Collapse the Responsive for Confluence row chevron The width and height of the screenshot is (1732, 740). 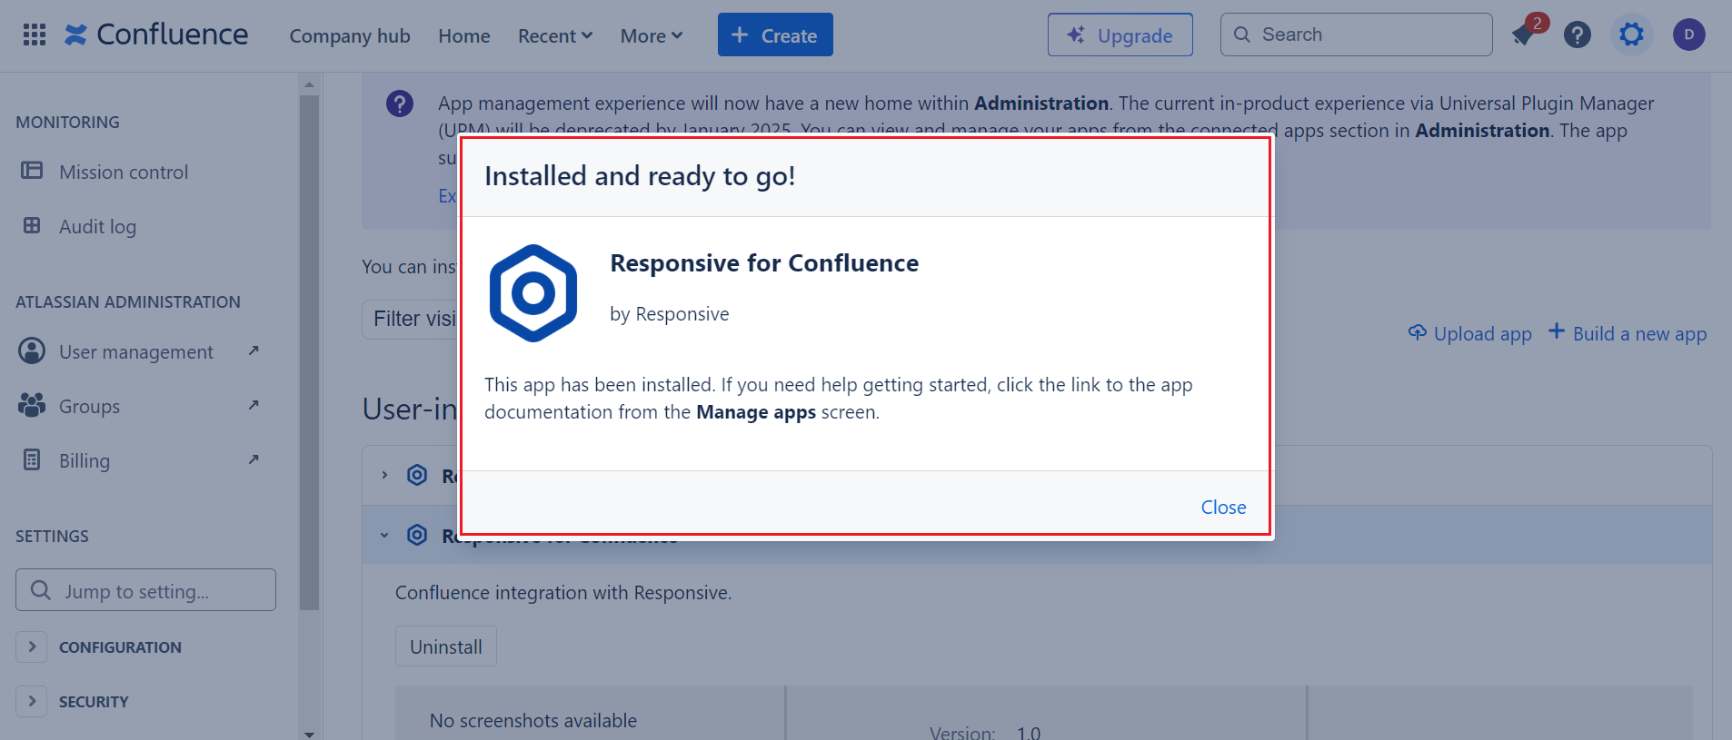(384, 536)
